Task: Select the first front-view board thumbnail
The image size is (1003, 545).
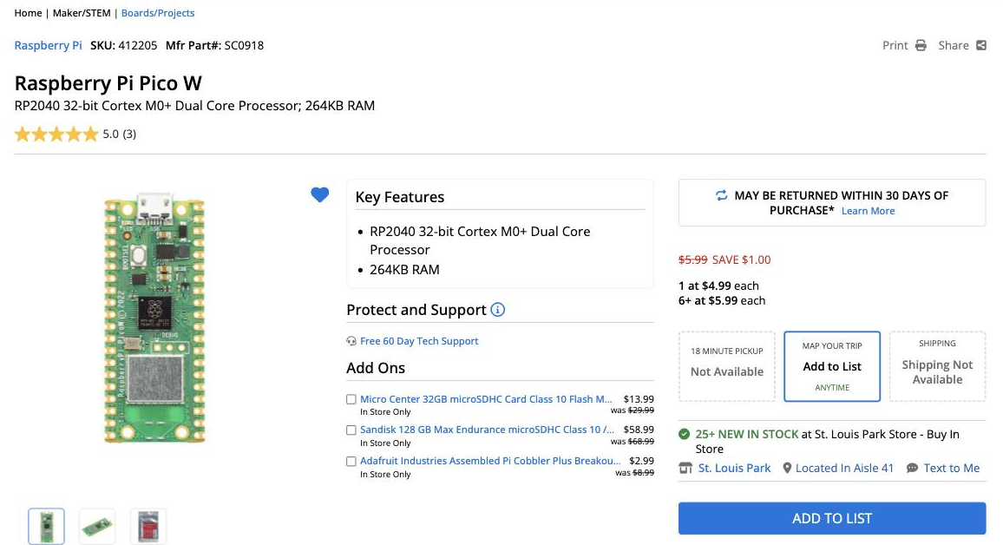Action: pyautogui.click(x=46, y=527)
